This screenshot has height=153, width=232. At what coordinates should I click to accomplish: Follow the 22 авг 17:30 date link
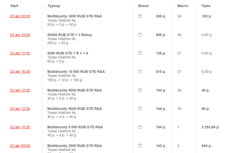(20, 53)
